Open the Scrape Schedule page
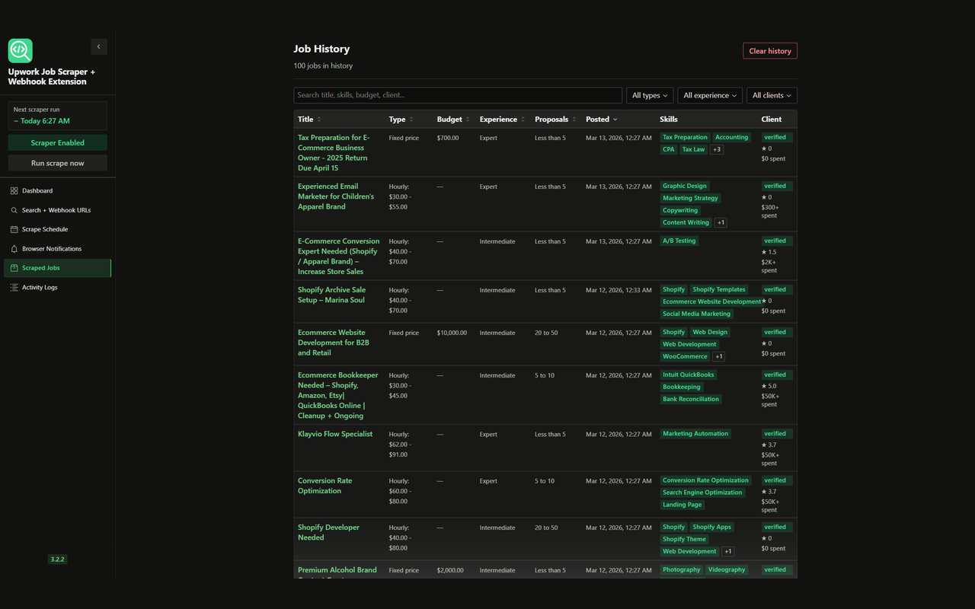Screen dimensions: 975x609 click(x=58, y=229)
